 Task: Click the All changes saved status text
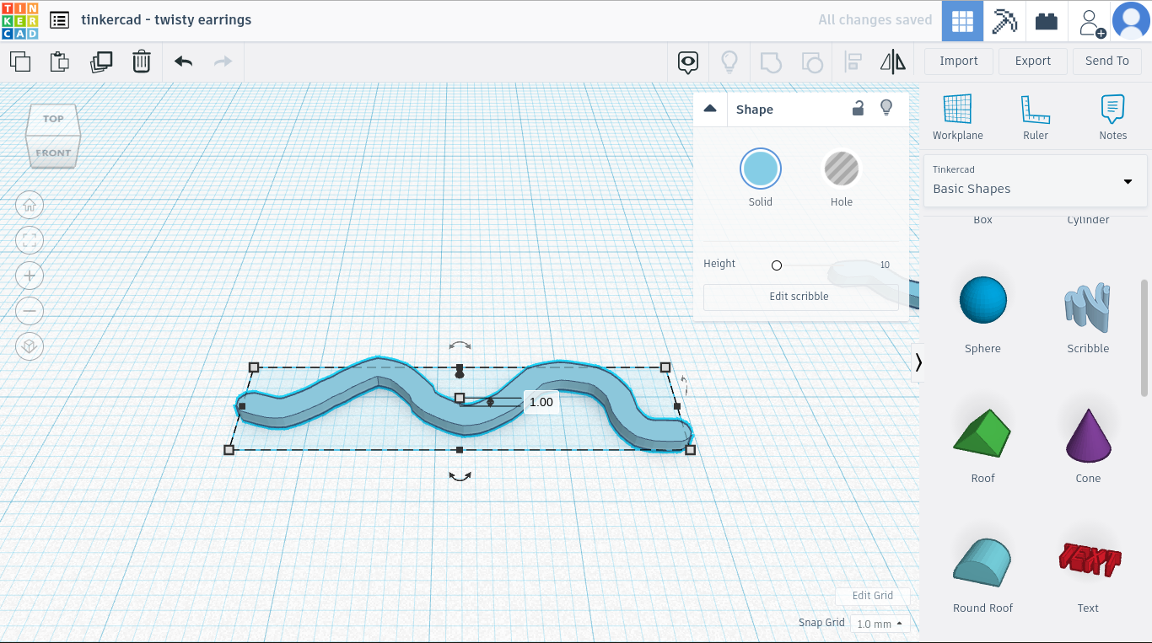[875, 20]
